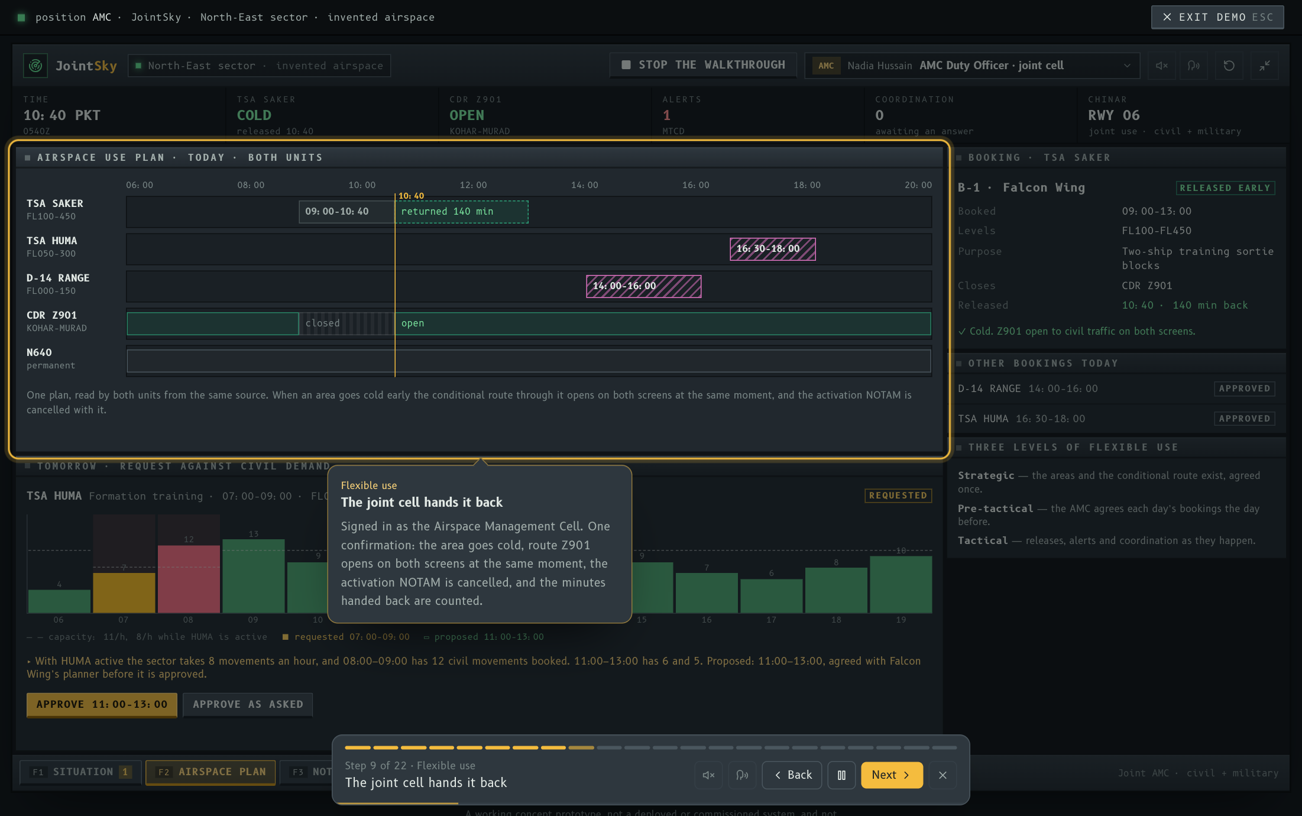Screen dimensions: 1302x816
Task: Click the N640 permanent route bar
Action: pyautogui.click(x=529, y=361)
